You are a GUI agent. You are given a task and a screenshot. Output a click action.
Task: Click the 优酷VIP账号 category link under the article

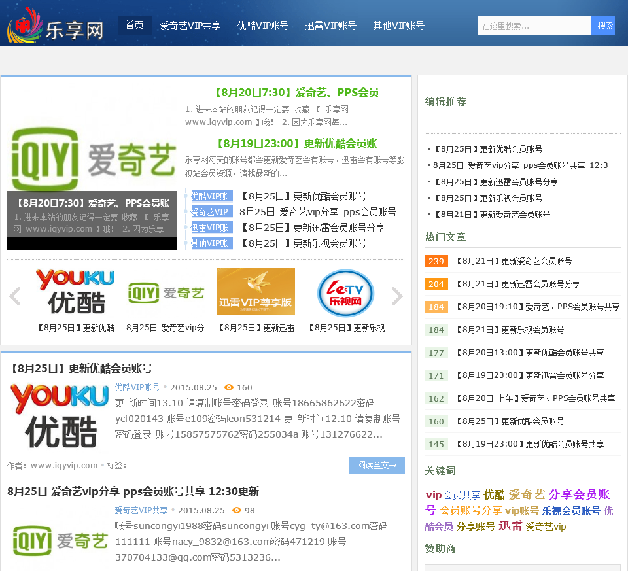tap(137, 387)
